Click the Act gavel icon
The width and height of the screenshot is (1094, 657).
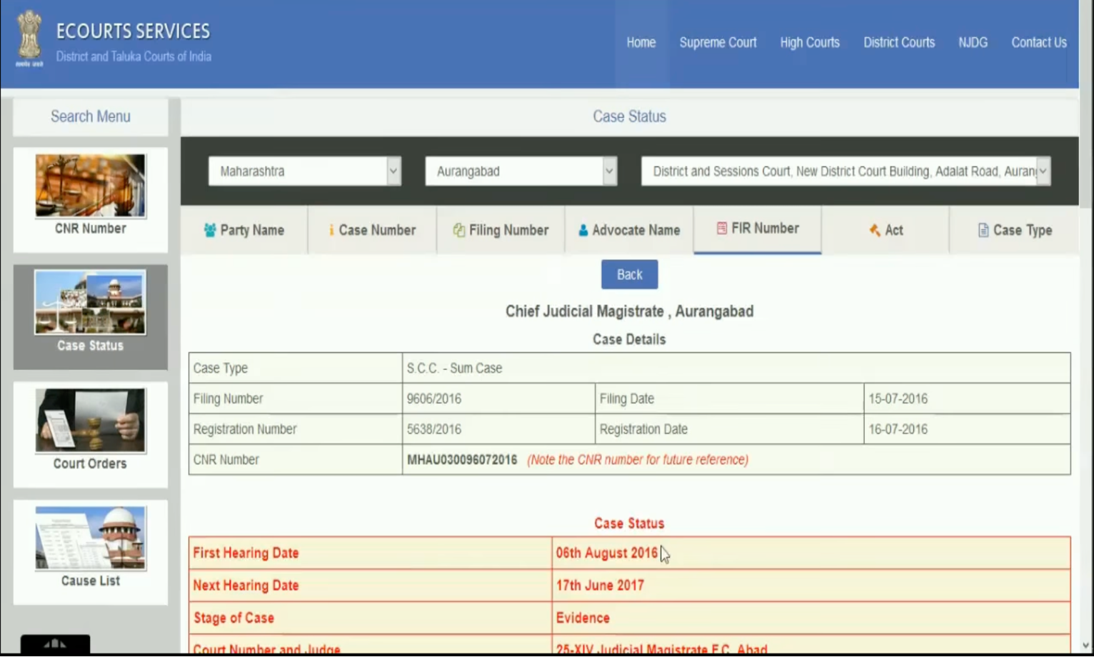coord(874,230)
